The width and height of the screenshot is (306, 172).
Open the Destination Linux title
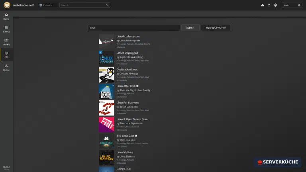[127, 69]
